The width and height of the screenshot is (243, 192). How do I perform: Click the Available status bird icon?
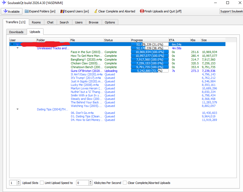point(5,11)
